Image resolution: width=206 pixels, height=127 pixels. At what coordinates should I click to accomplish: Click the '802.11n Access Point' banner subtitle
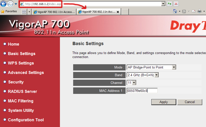pos(61,32)
